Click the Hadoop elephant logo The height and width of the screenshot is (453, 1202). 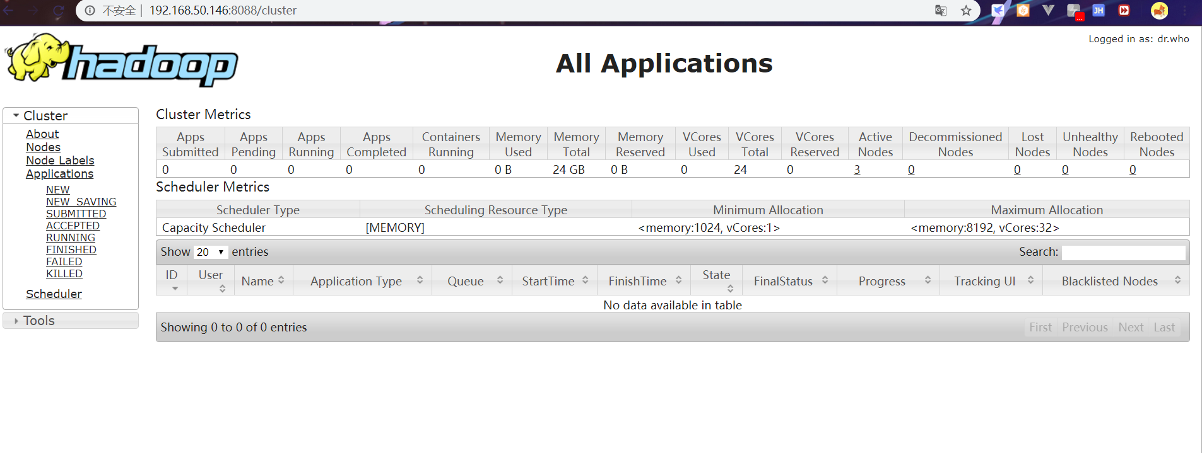[x=122, y=60]
